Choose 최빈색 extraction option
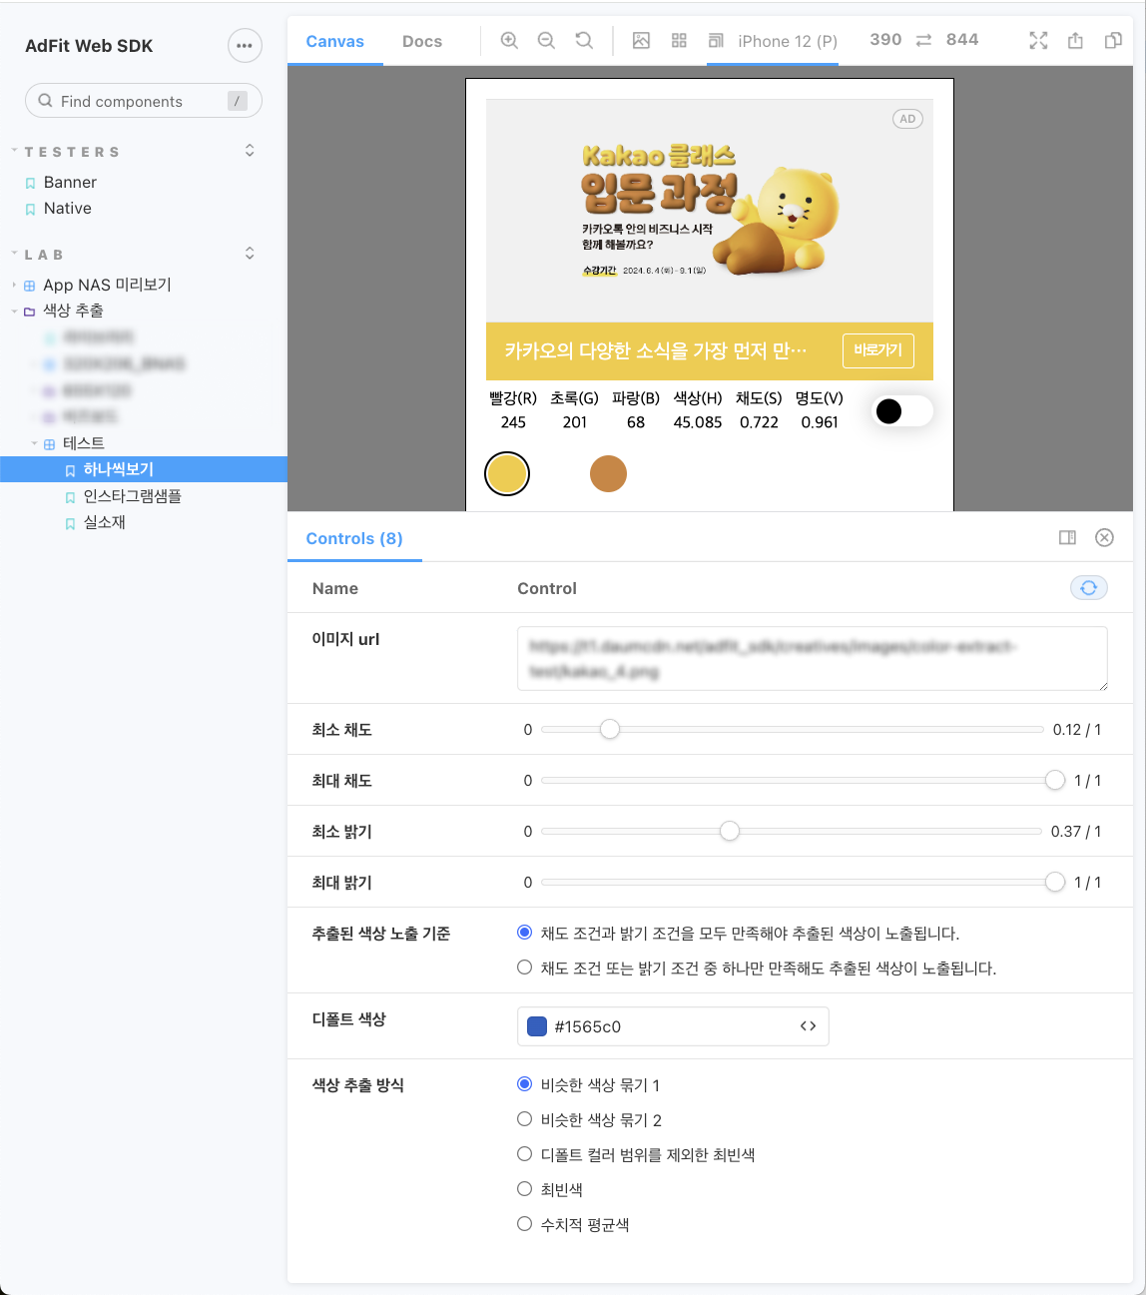 (524, 1189)
